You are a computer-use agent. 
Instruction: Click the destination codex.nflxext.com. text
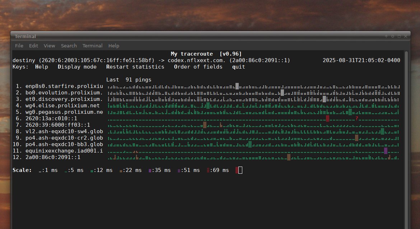pos(197,60)
